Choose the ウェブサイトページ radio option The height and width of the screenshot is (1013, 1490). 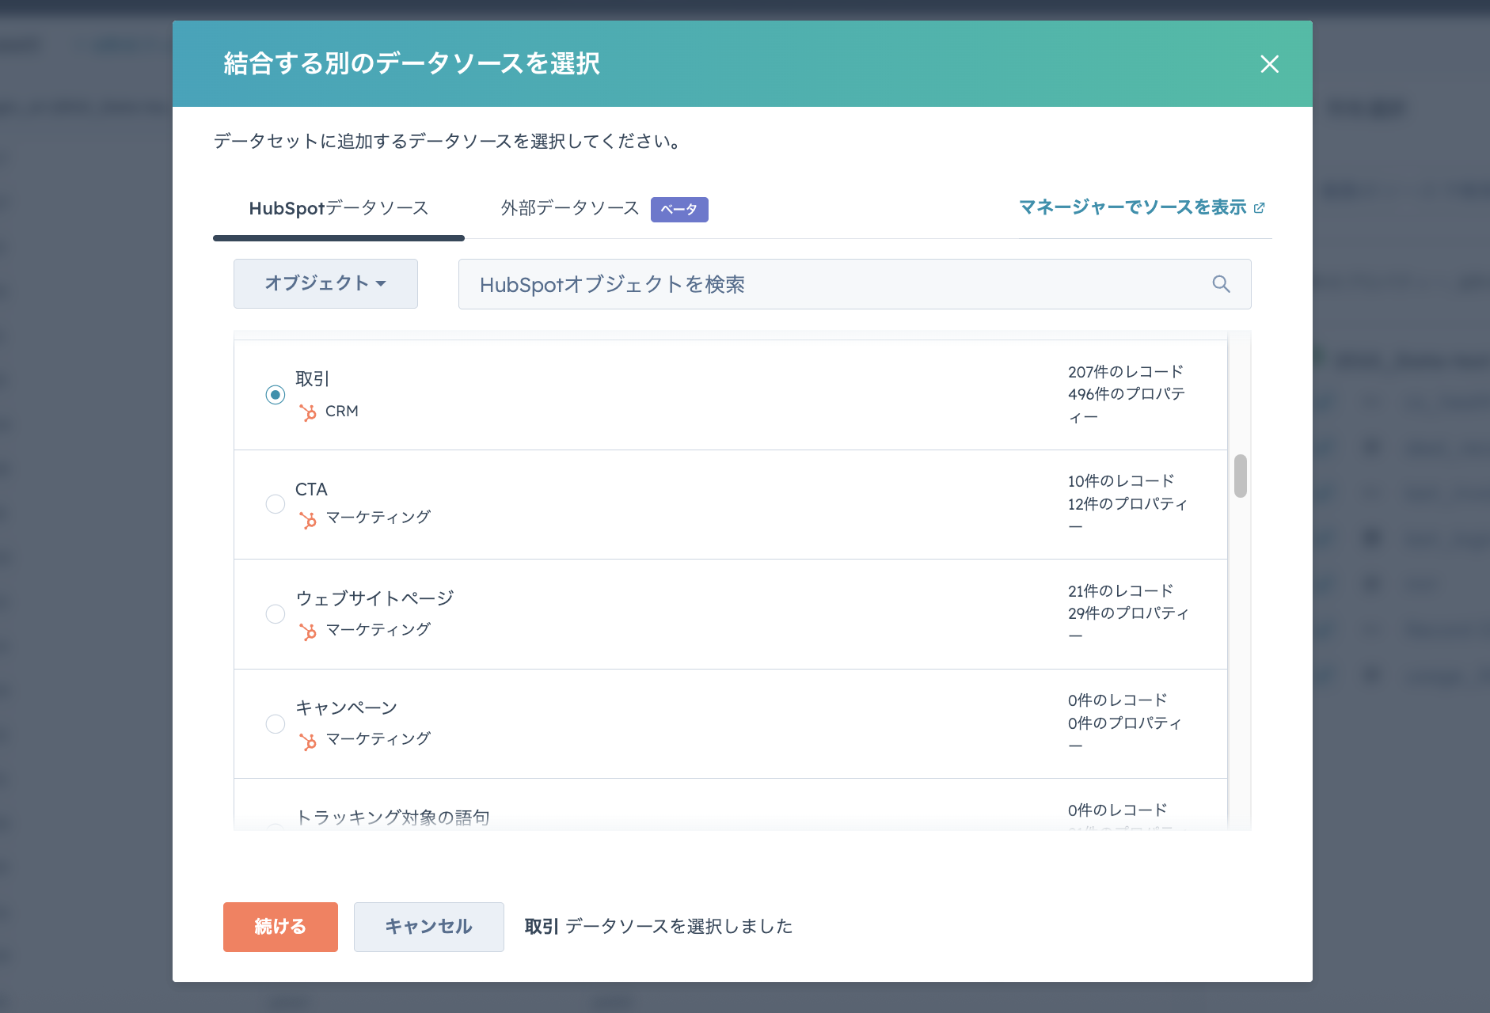276,614
